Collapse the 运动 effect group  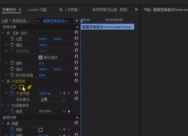click(3, 33)
